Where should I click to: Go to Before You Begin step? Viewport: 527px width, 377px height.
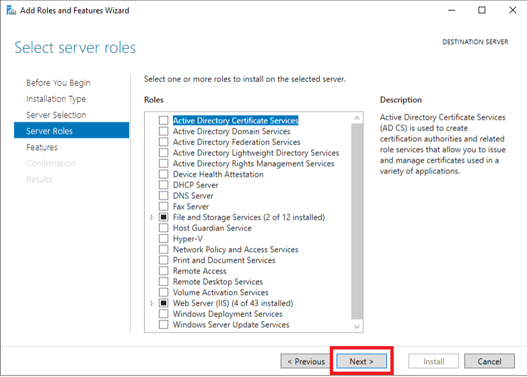[58, 83]
